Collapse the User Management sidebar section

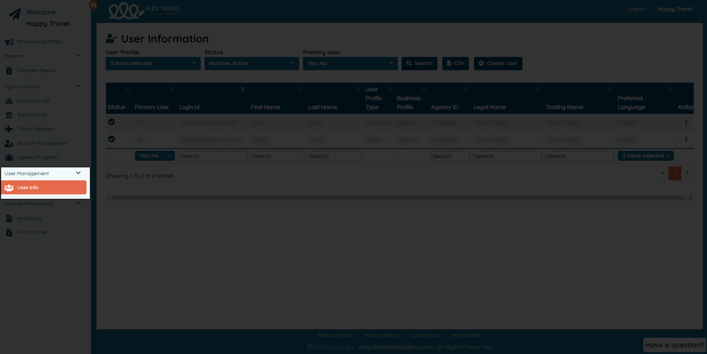tap(78, 173)
